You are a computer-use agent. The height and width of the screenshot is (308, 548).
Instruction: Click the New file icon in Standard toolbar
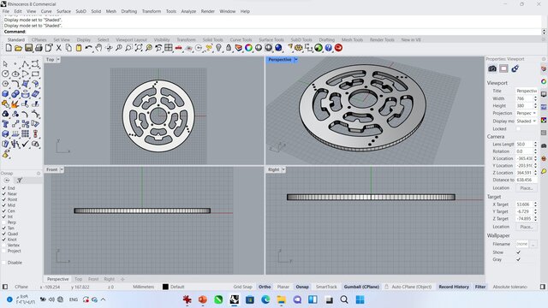(9, 48)
